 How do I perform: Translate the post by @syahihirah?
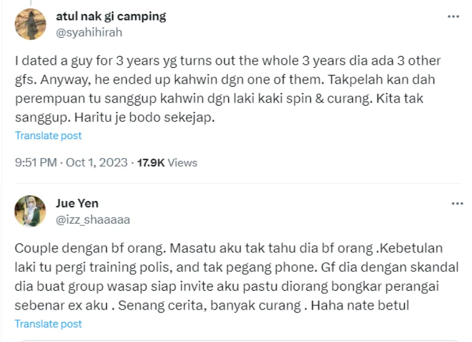pos(48,136)
